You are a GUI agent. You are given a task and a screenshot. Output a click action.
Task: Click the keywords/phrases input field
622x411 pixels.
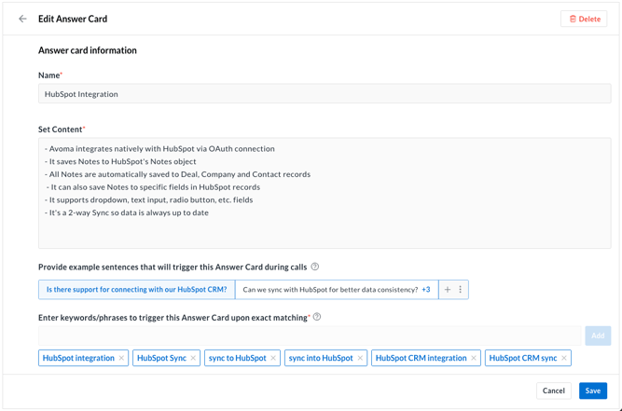click(x=310, y=336)
